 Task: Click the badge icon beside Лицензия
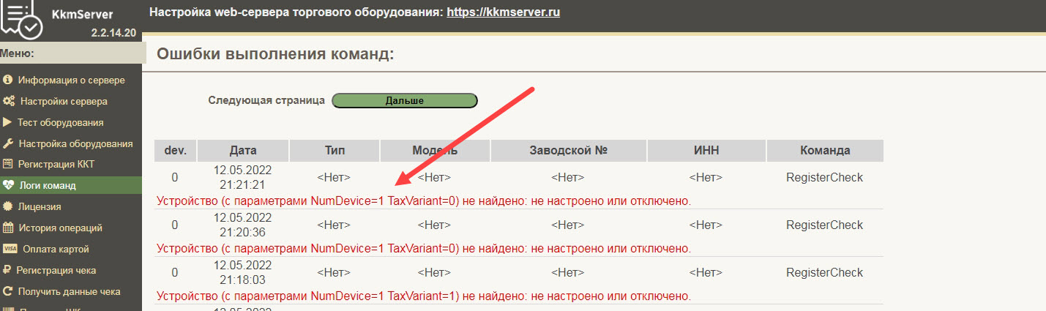pyautogui.click(x=7, y=206)
